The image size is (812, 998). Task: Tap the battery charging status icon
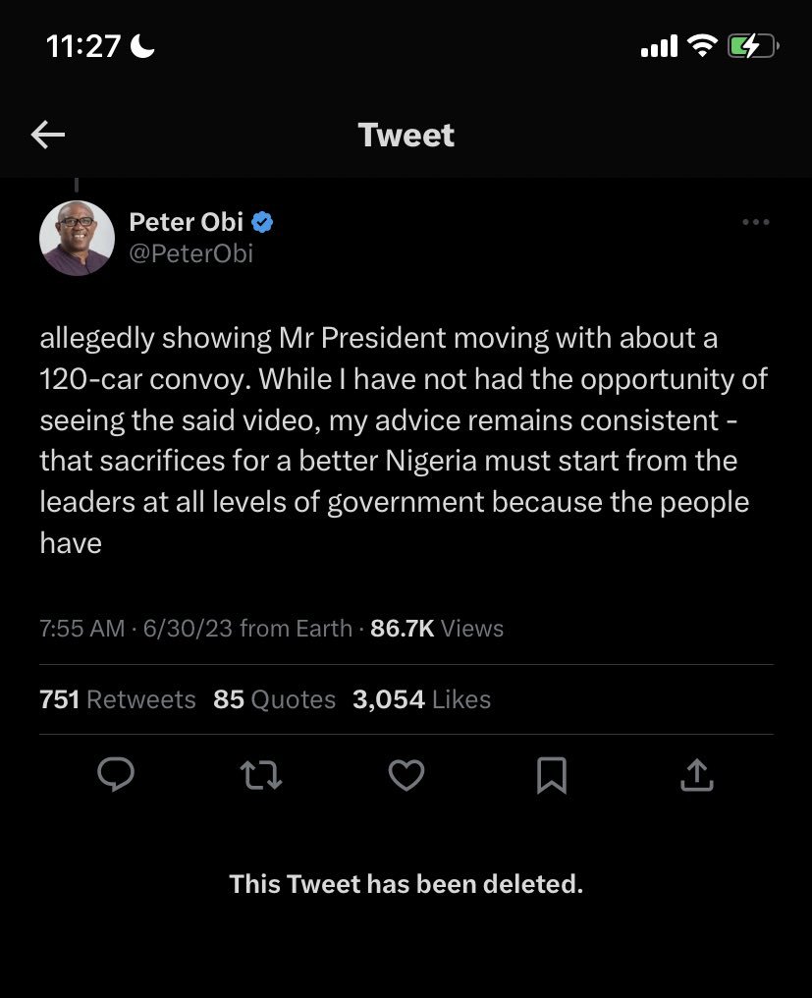click(752, 46)
